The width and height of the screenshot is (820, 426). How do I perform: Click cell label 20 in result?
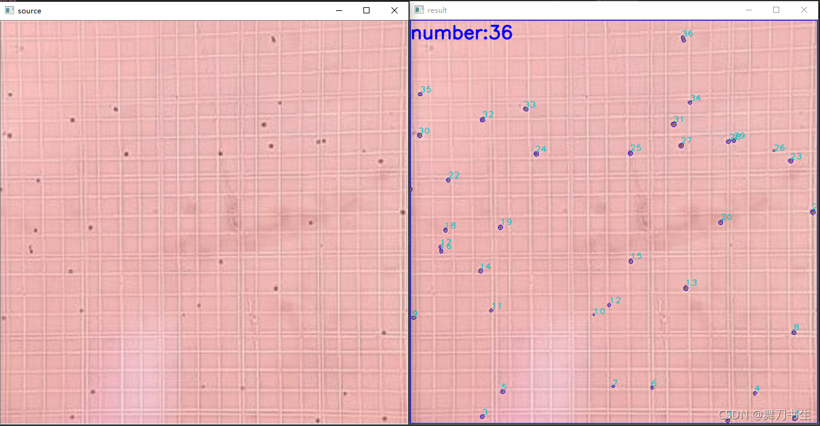(727, 217)
